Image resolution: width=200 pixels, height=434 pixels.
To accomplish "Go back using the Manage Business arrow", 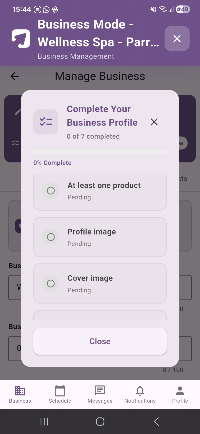I will [15, 76].
